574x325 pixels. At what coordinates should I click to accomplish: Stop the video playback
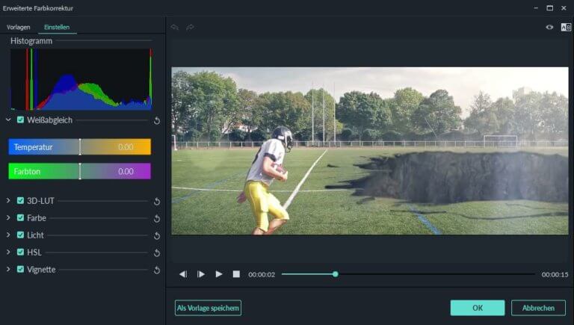click(236, 274)
